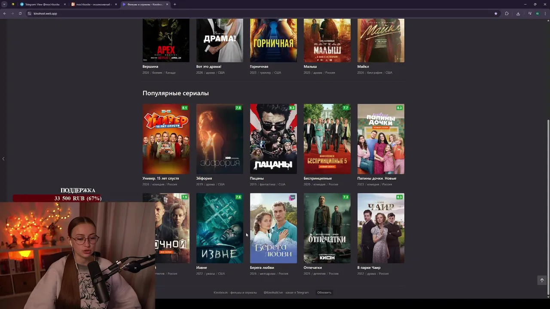Open the Извне series poster
This screenshot has width=550, height=309.
220,228
